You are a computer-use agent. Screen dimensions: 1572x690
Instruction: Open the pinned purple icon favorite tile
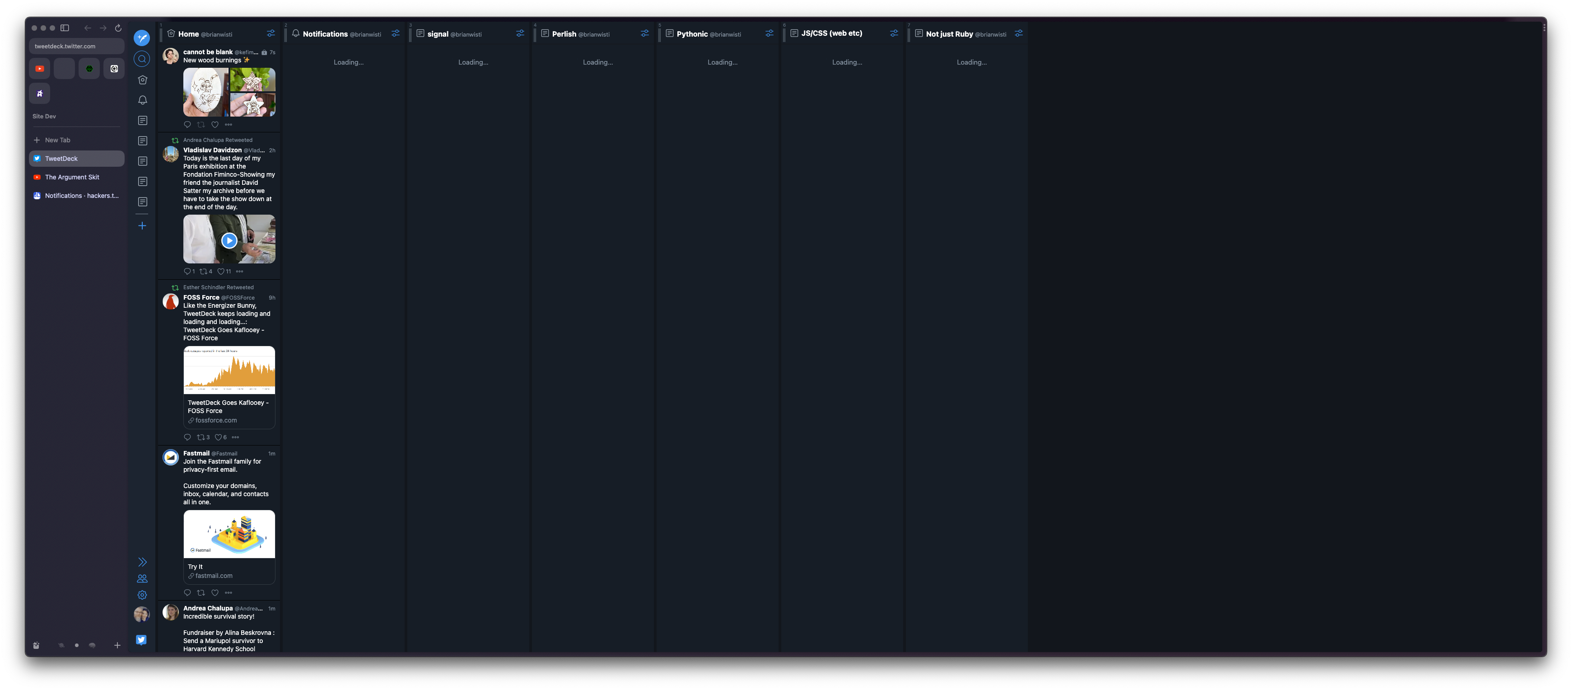point(40,94)
